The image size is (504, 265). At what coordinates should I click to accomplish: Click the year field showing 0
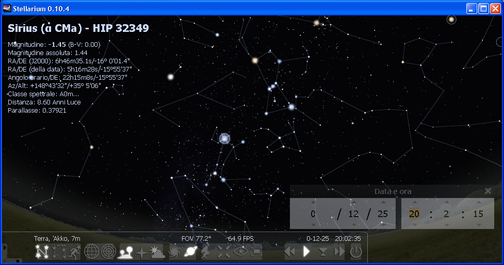point(313,214)
